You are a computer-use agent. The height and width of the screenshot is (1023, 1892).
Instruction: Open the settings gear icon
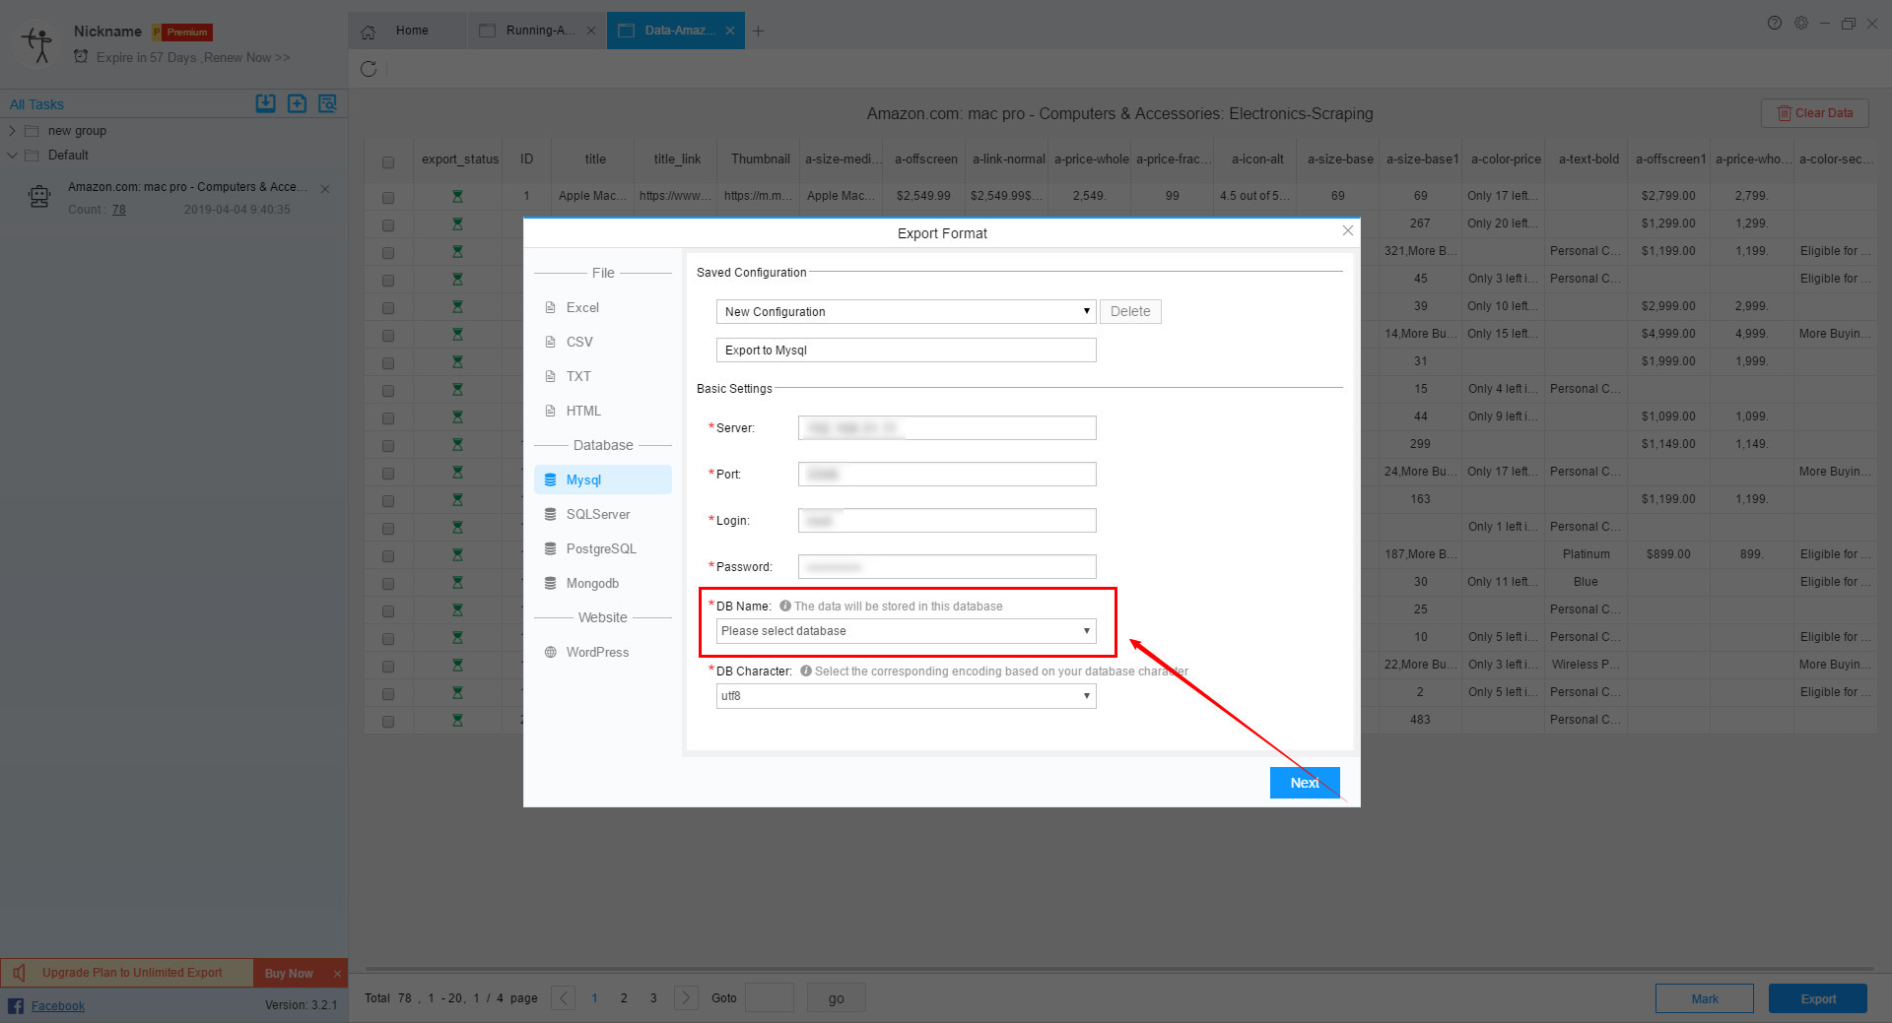click(x=1800, y=24)
